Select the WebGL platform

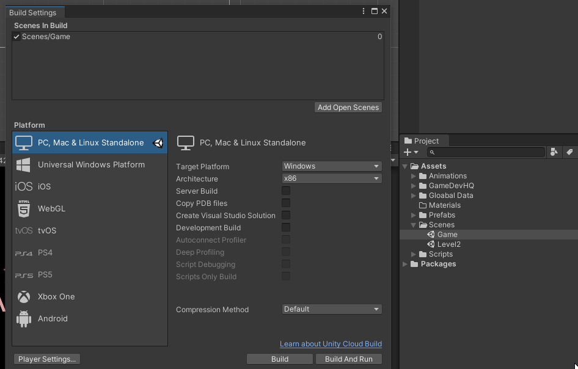90,209
